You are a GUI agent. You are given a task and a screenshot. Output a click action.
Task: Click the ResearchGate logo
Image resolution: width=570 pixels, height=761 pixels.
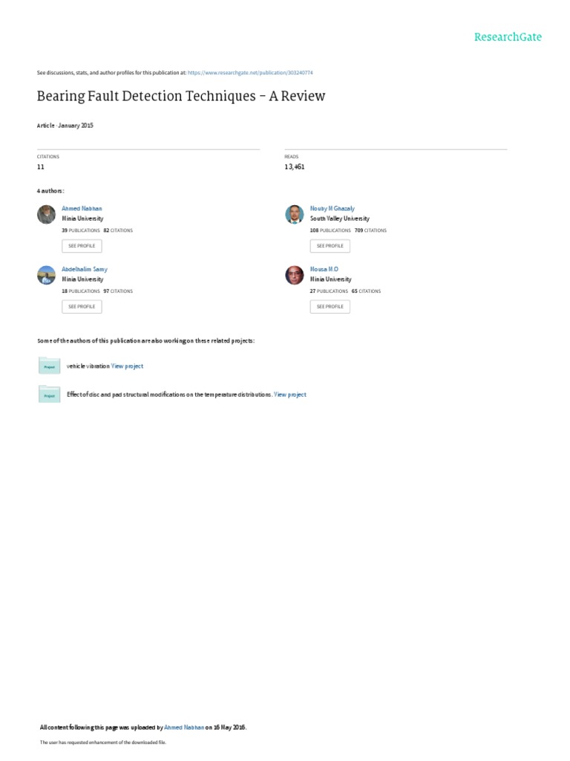[x=508, y=37]
